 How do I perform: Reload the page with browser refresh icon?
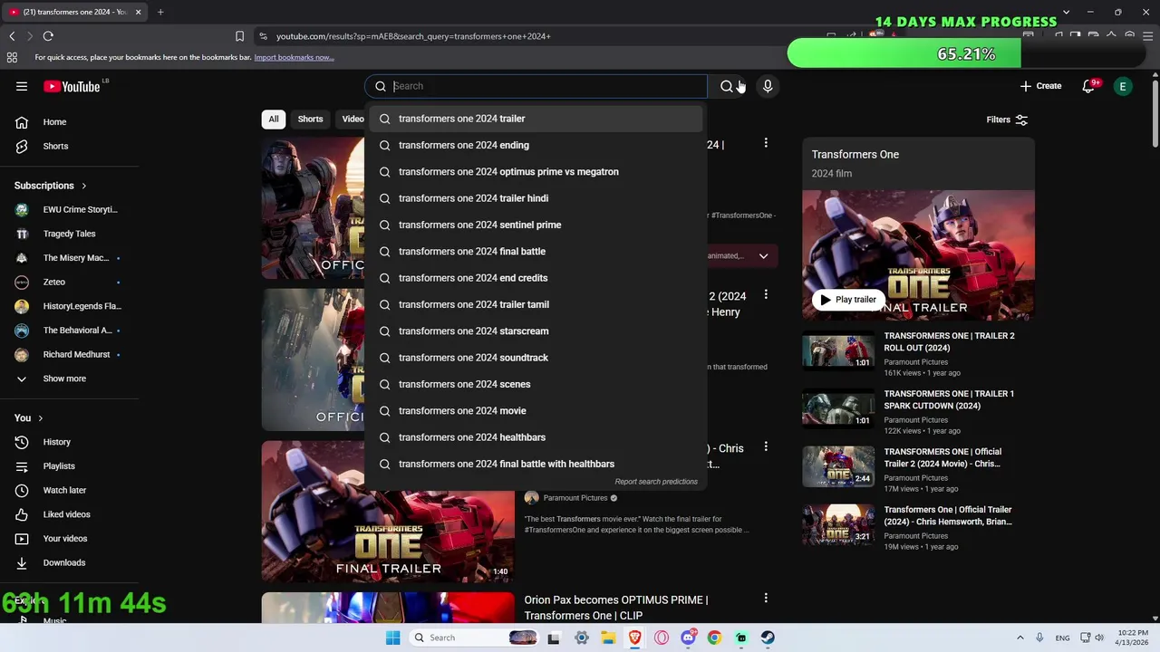tap(48, 36)
